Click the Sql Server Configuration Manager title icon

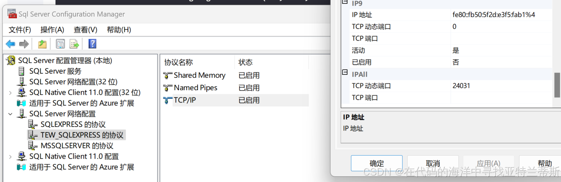tap(12, 14)
